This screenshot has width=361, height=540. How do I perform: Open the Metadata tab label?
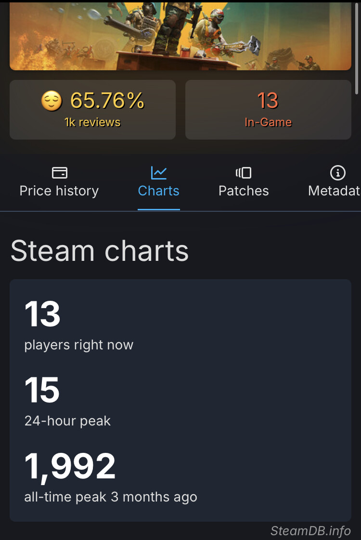click(334, 191)
